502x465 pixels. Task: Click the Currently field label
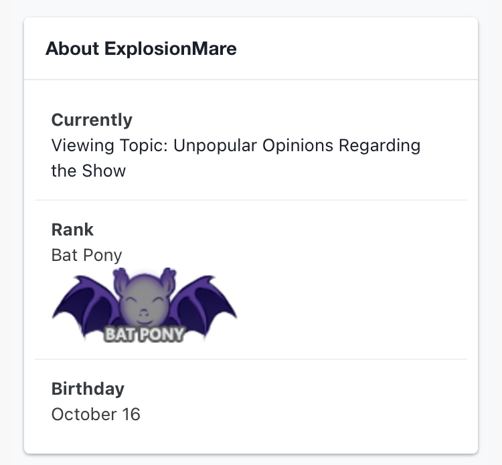[x=92, y=120]
